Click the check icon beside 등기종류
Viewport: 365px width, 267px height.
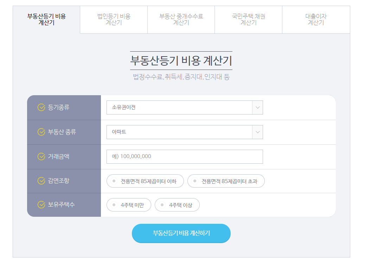pos(41,108)
